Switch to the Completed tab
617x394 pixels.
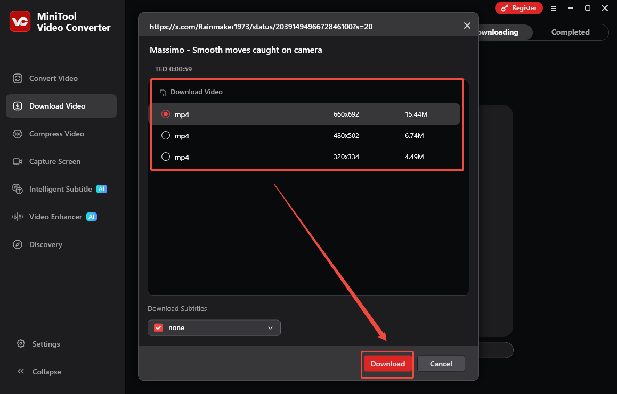570,32
